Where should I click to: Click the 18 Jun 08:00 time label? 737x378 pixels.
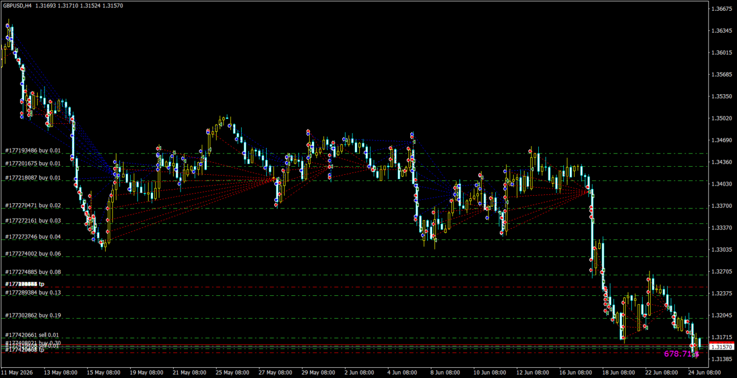pyautogui.click(x=619, y=372)
